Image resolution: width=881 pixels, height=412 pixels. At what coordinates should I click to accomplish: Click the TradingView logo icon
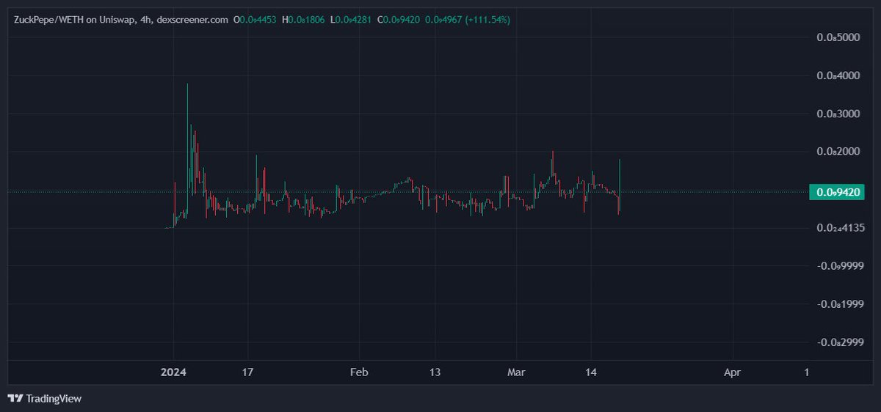(x=15, y=399)
